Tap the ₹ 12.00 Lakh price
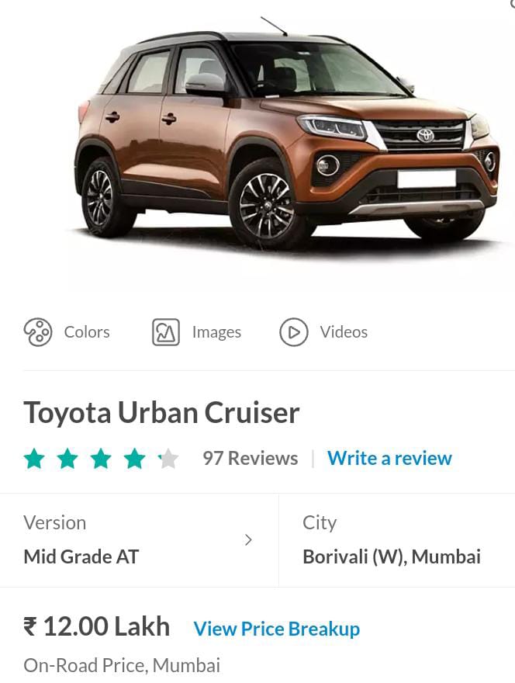This screenshot has width=515, height=683. [x=97, y=627]
